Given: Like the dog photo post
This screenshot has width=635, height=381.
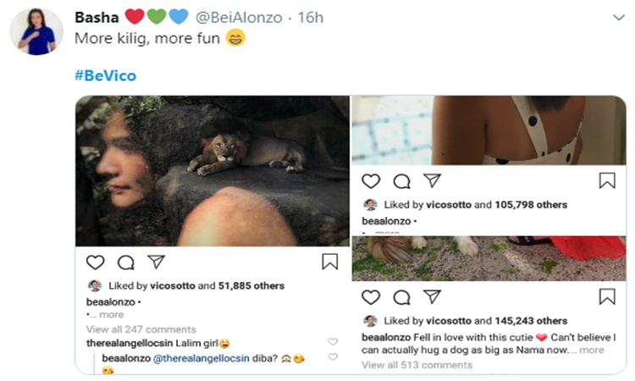Looking at the screenshot, I should [x=371, y=297].
